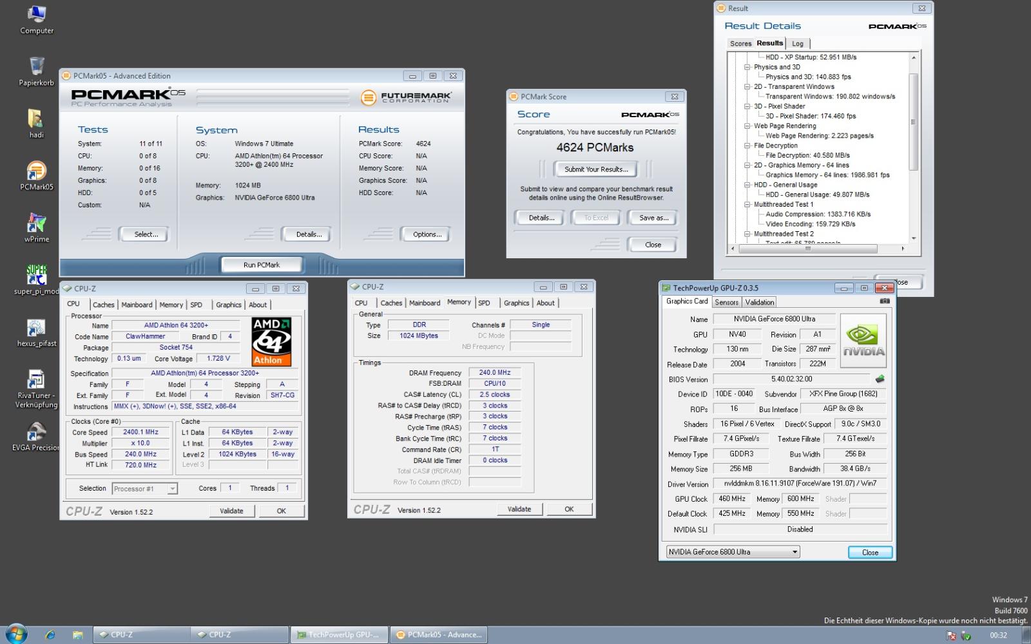Click the NVIDIA logo in GPU-Z

coord(863,341)
